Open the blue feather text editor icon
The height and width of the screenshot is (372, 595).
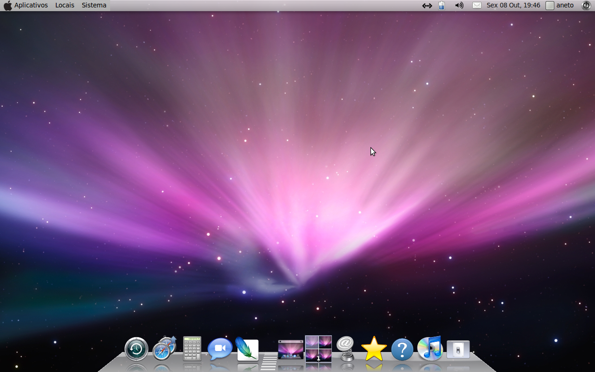click(x=247, y=349)
